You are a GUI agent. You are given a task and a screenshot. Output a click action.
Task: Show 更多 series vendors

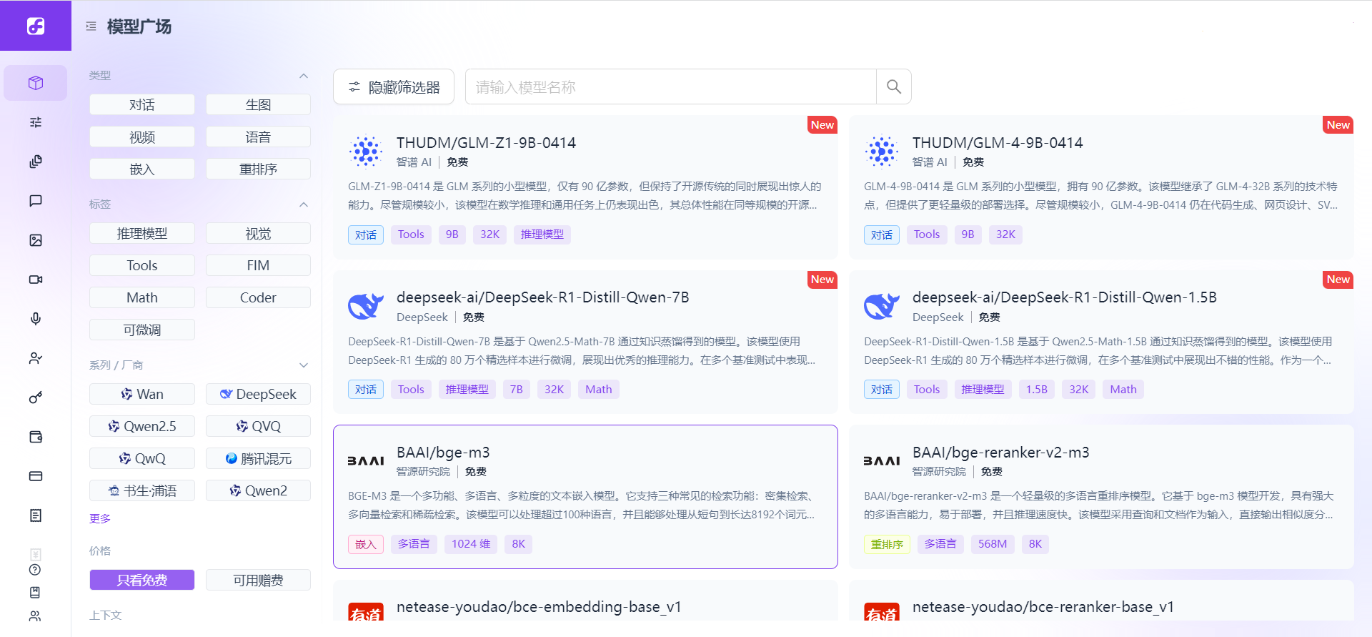[x=100, y=518]
